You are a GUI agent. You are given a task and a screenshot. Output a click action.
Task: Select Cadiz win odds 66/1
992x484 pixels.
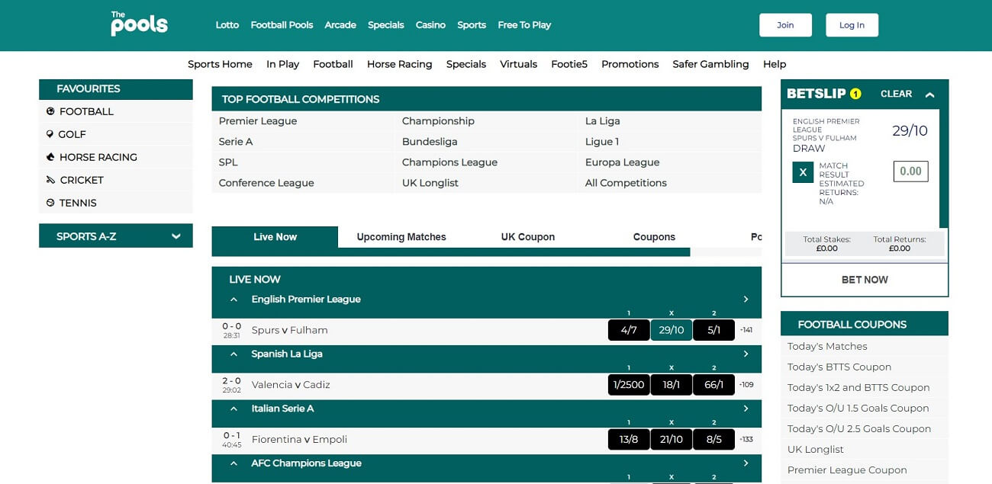pos(713,385)
